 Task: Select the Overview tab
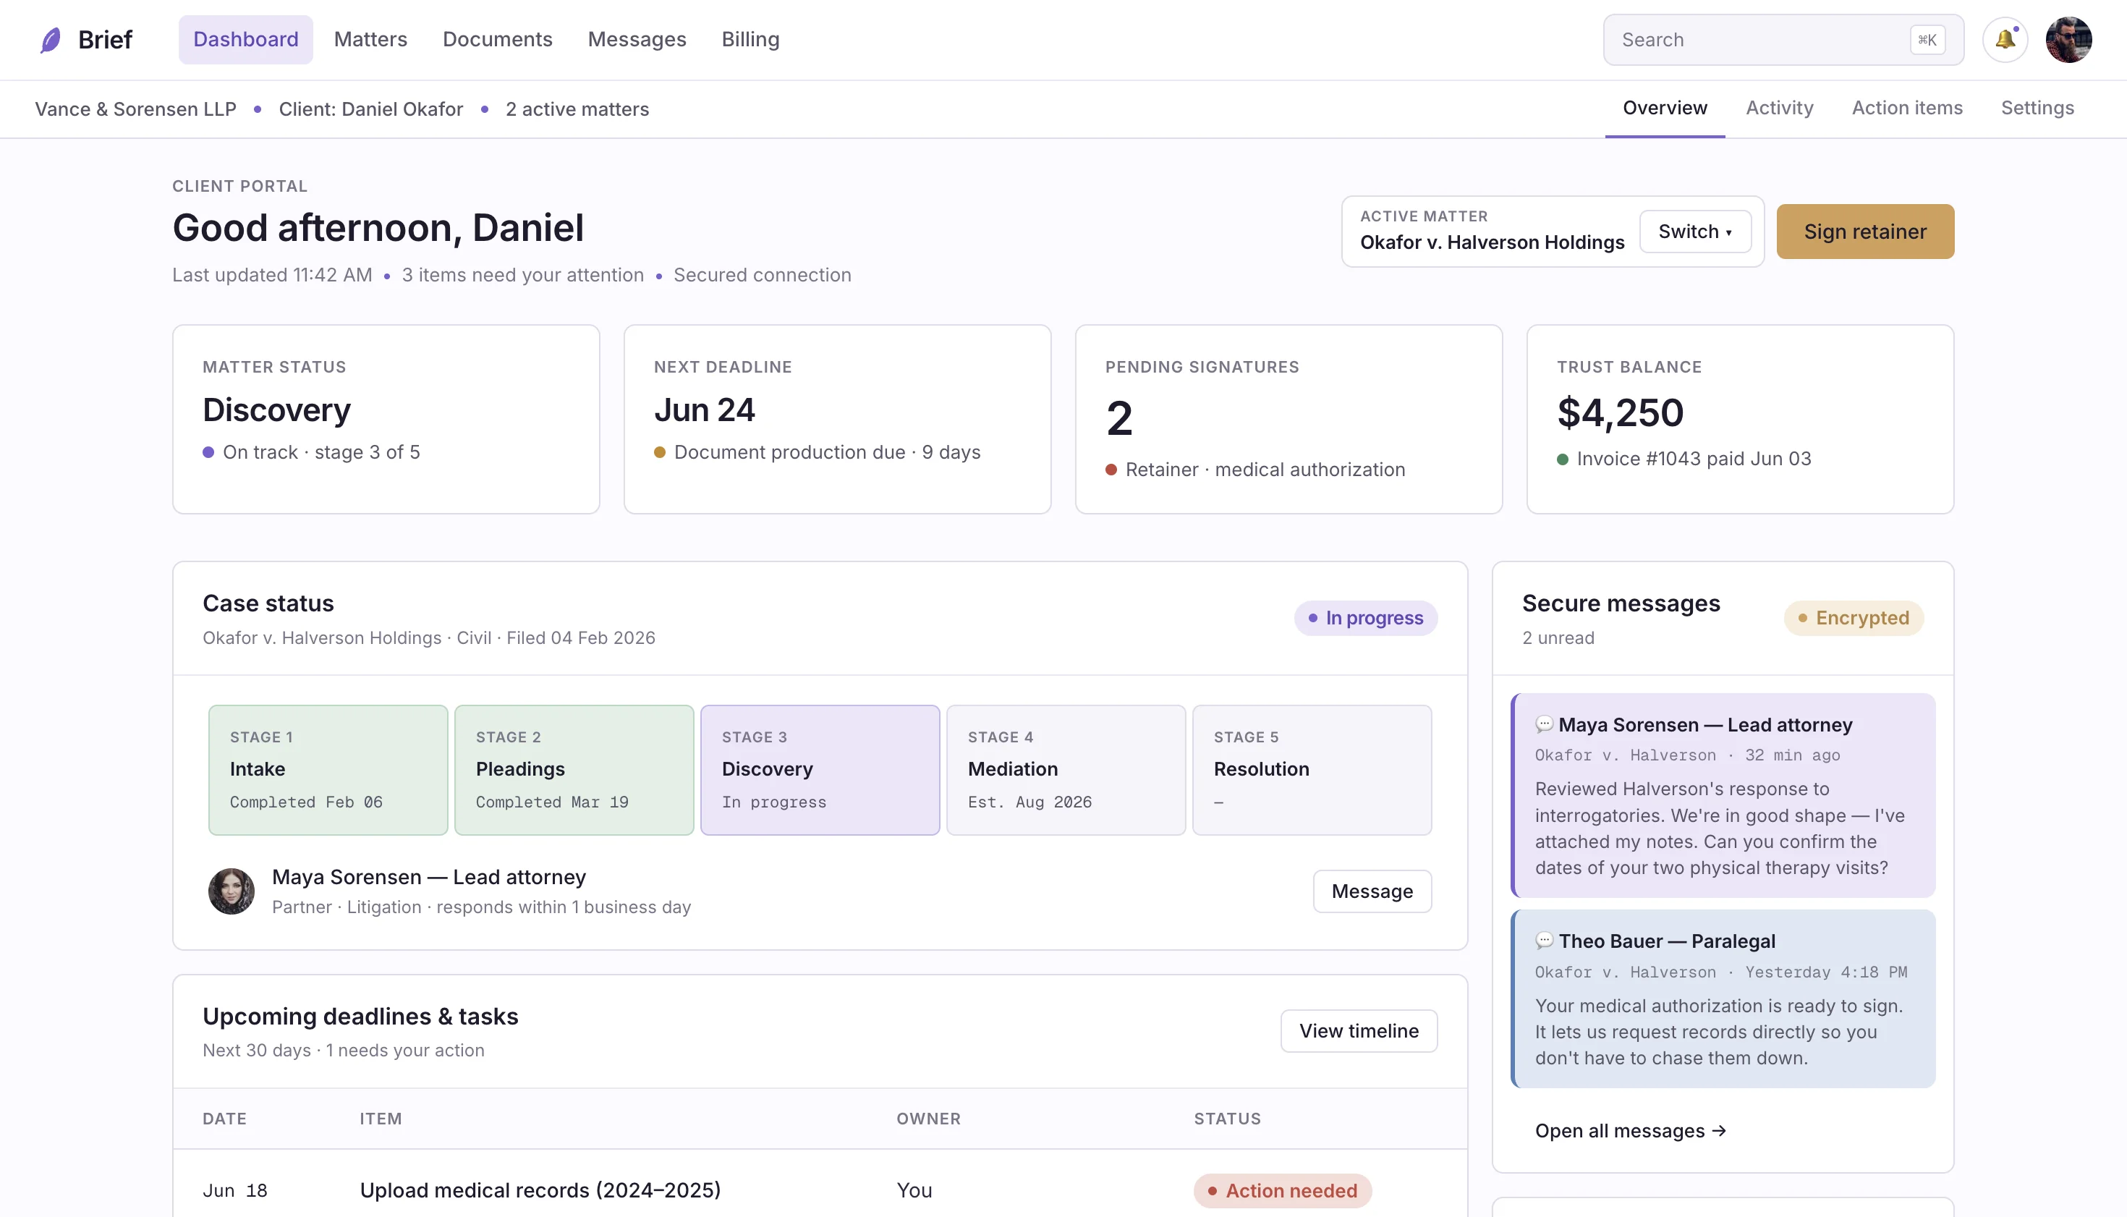pos(1665,108)
